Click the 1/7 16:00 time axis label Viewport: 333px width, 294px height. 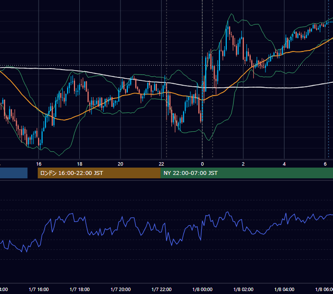coord(39,289)
